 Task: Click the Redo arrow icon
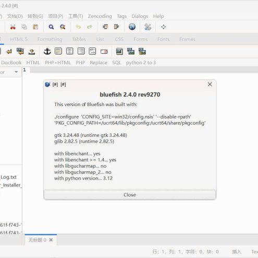pyautogui.click(x=90, y=27)
